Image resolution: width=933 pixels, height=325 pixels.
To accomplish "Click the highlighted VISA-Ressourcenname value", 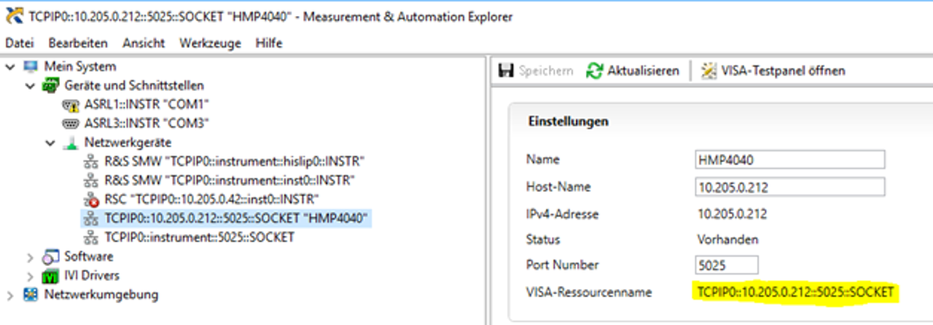I will pos(796,293).
